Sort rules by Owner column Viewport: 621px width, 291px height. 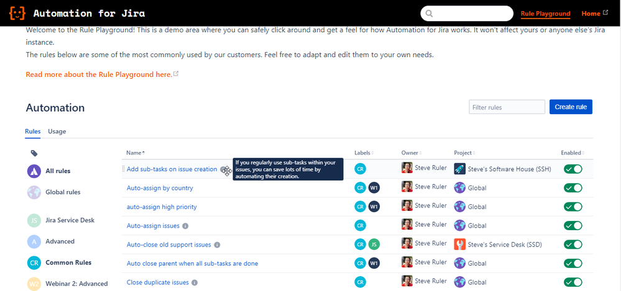(412, 153)
